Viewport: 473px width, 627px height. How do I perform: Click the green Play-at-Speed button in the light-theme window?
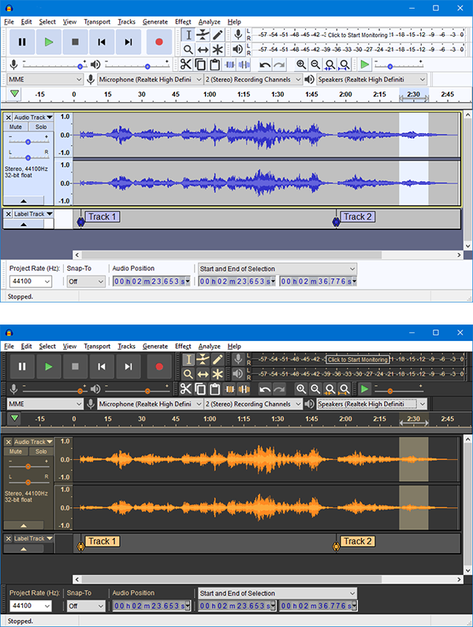point(364,65)
